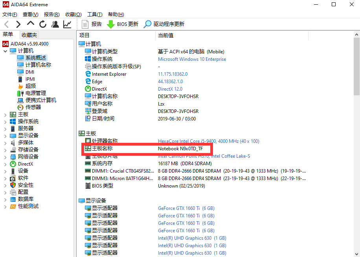This screenshot has width=360, height=257.
Task: Click the 网络设备 icon in the sidebar
Action: (13, 157)
